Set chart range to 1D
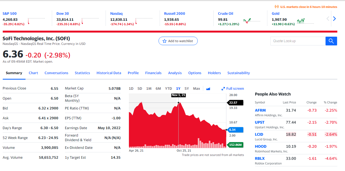The height and width of the screenshot is (171, 345). [x=131, y=89]
